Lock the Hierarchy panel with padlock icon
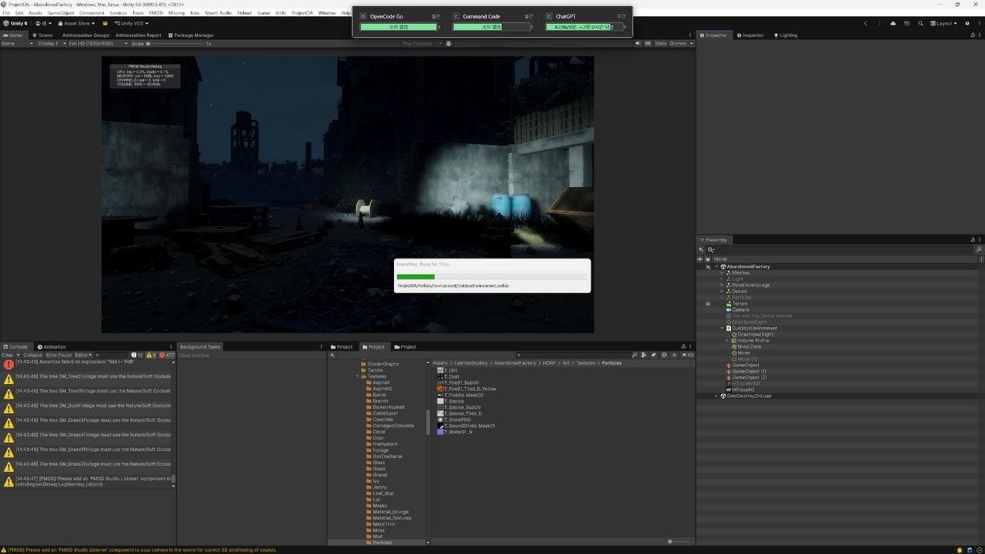This screenshot has height=554, width=985. 973,240
